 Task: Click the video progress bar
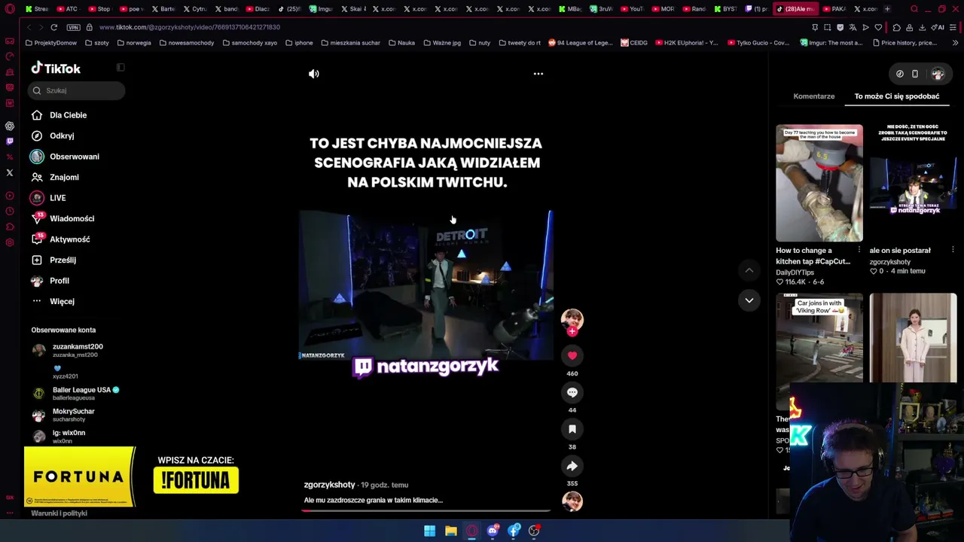pyautogui.click(x=426, y=510)
